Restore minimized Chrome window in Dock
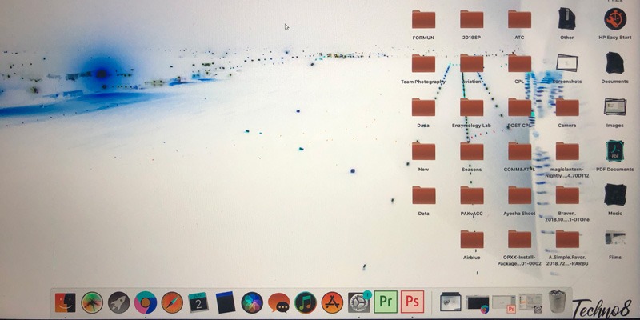The width and height of the screenshot is (640, 320). coord(478,303)
